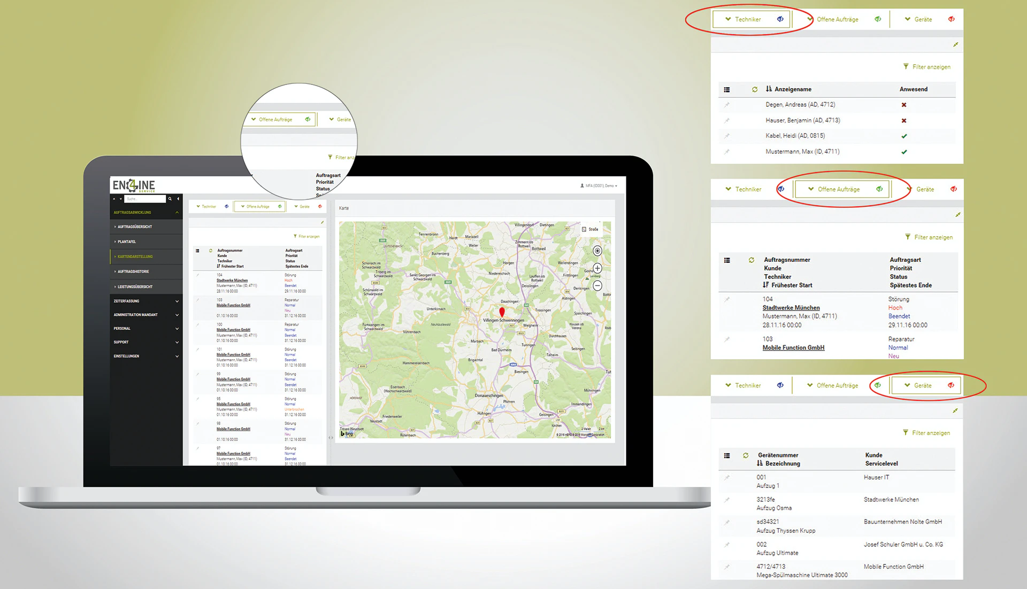Click the magnifier search icon in sidebar

pos(170,199)
